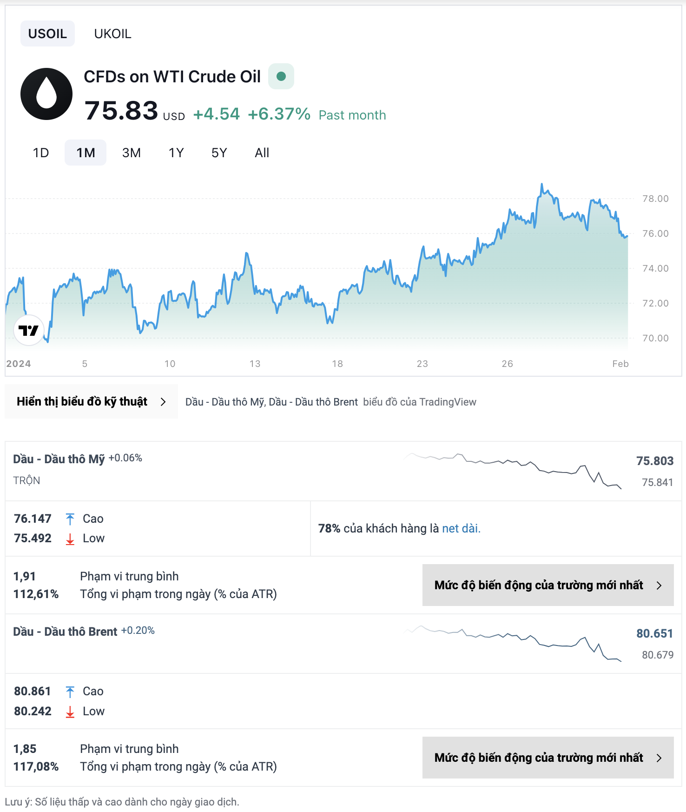The image size is (686, 812).
Task: Click the red Low arrow for US crude
Action: [70, 539]
